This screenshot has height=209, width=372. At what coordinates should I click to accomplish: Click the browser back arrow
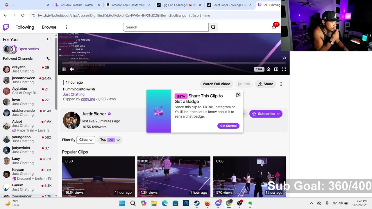coord(6,15)
